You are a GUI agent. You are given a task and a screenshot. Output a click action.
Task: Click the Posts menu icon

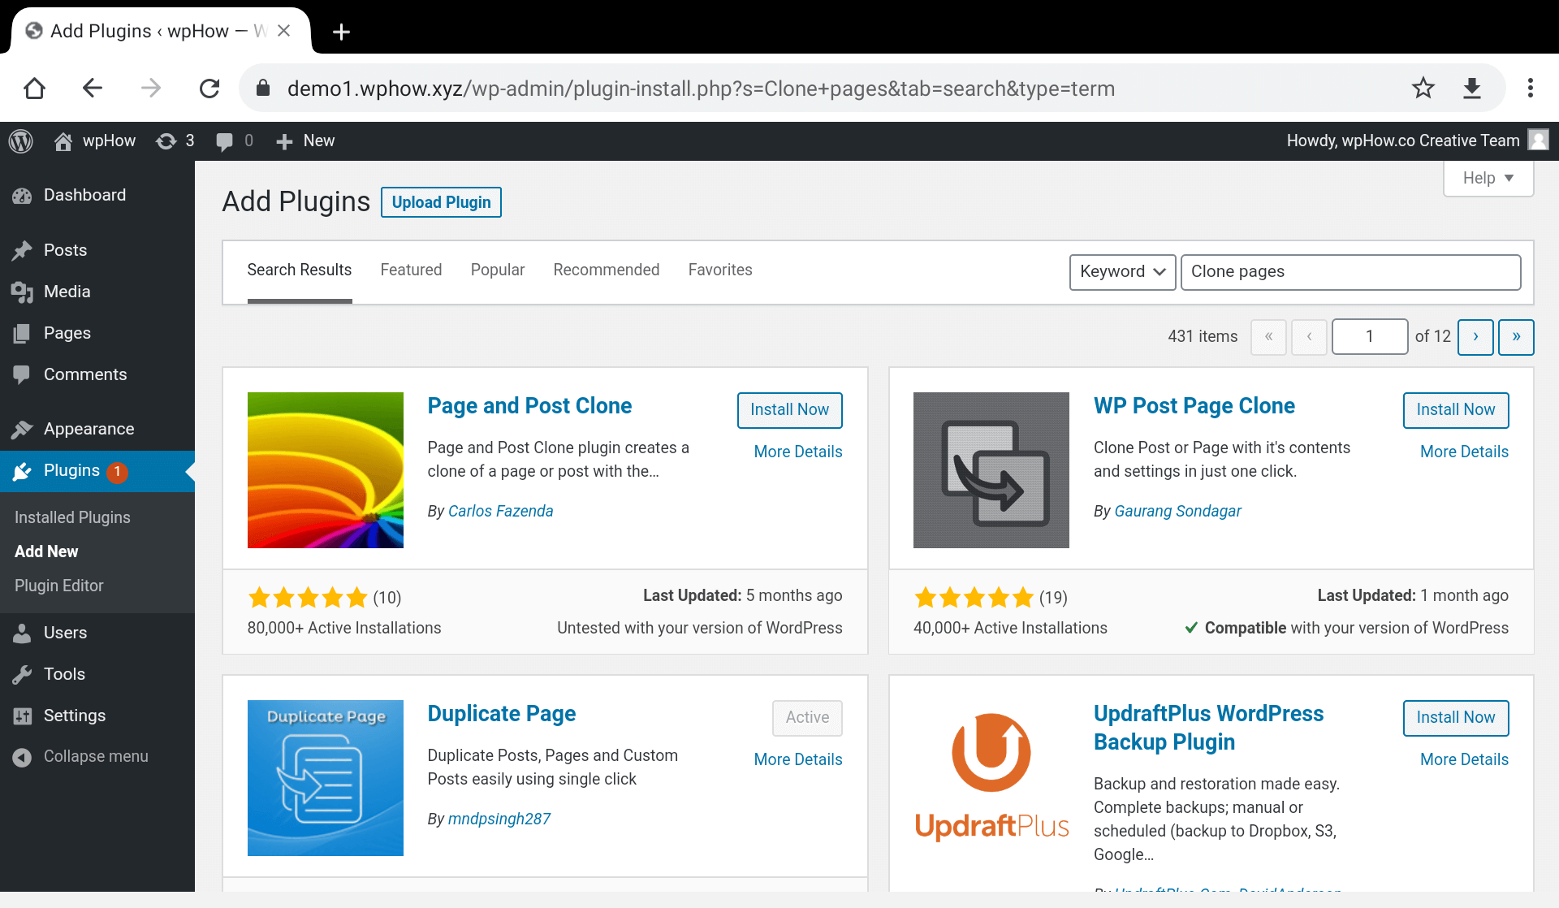pyautogui.click(x=22, y=249)
